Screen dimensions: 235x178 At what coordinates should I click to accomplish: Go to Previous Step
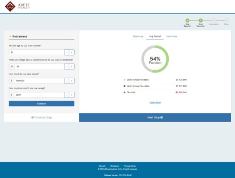point(41,118)
